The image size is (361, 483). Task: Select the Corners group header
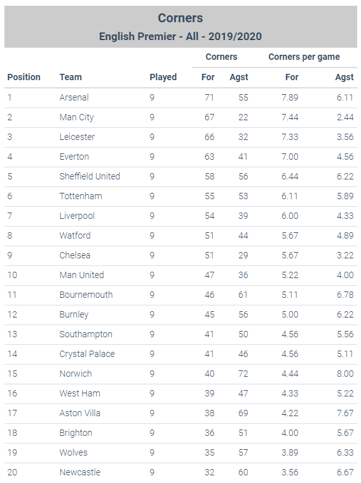pyautogui.click(x=221, y=57)
